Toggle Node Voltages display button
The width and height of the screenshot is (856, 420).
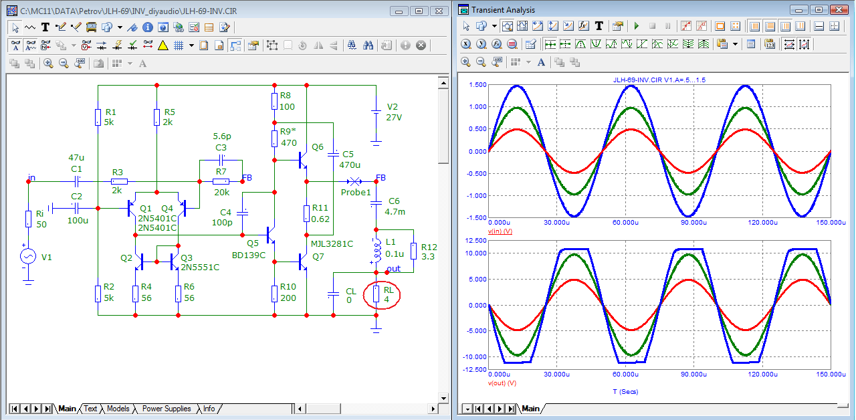(x=86, y=45)
